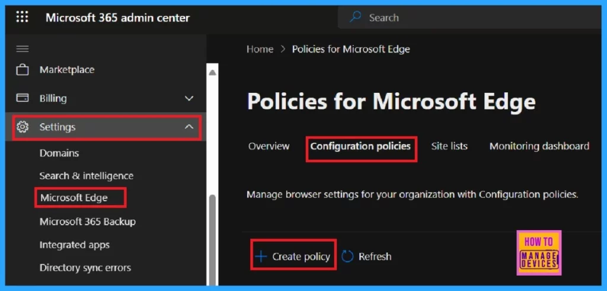
Task: Click the Refresh button label
Action: coord(375,257)
